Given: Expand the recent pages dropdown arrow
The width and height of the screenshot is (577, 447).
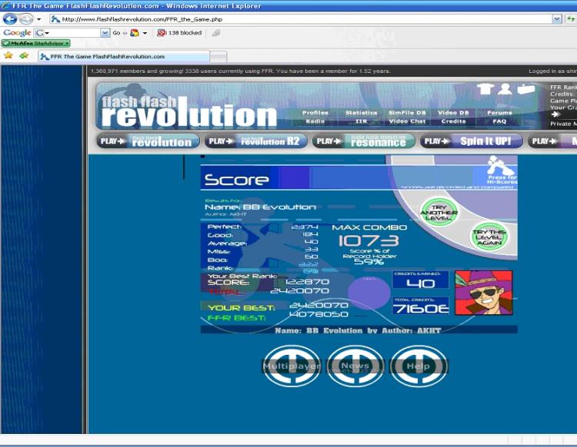Looking at the screenshot, I should point(38,19).
